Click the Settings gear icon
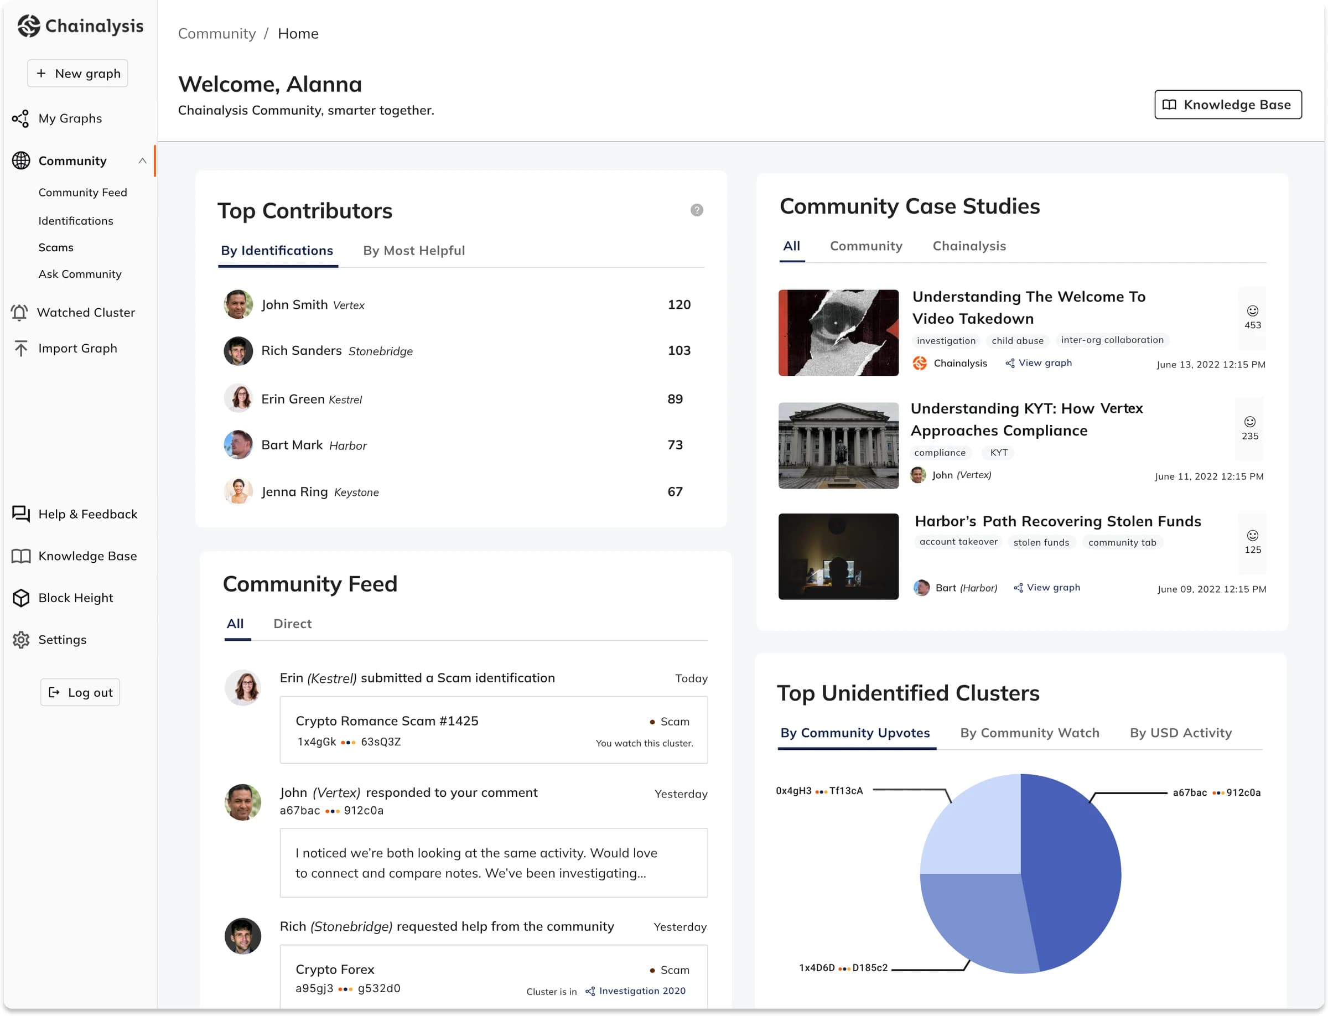 21,640
